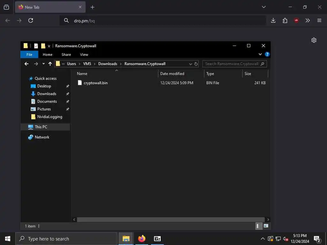Open recent locations dropdown arrow
The width and height of the screenshot is (327, 245).
pos(43,64)
